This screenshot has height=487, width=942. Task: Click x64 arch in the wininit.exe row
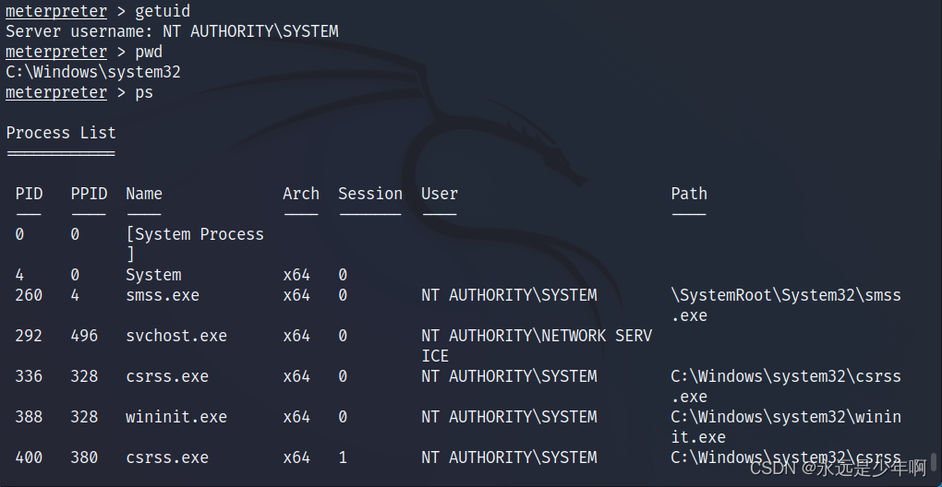296,417
